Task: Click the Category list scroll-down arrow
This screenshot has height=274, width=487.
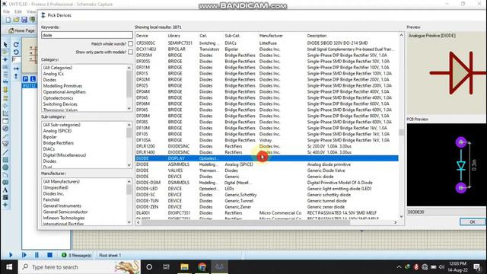Action: 129,108
